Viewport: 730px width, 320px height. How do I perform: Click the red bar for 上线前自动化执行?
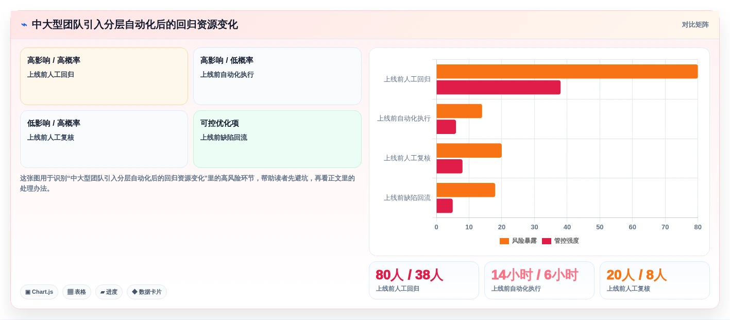pyautogui.click(x=446, y=127)
